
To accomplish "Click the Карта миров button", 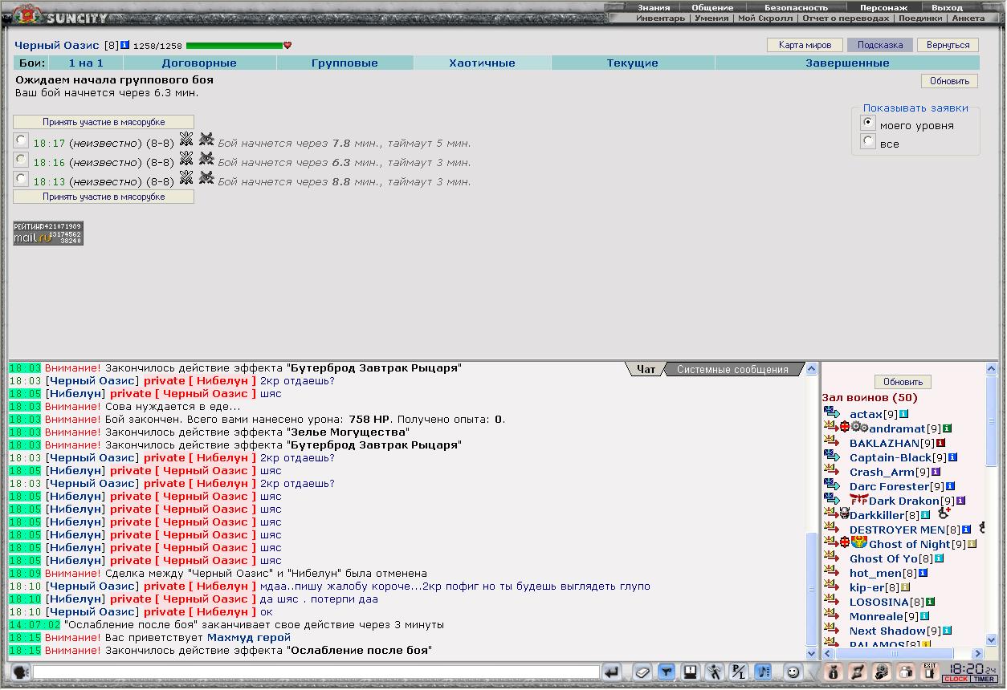I will pos(805,45).
